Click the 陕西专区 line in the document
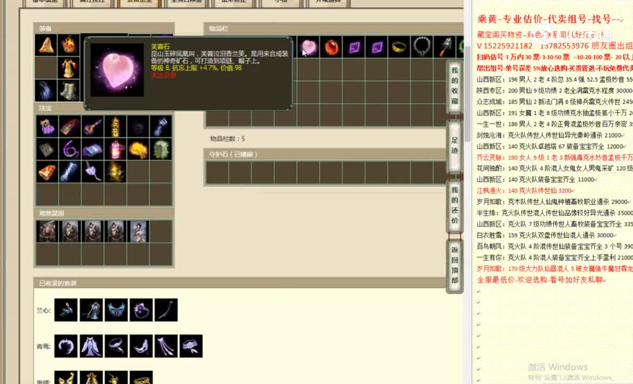The image size is (633, 384). click(554, 91)
